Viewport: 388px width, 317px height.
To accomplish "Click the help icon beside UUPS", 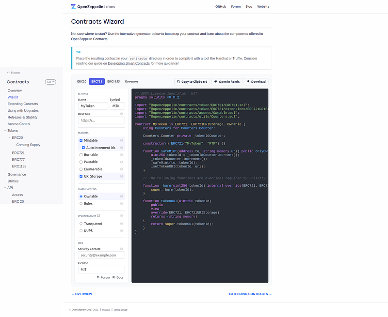I will [121, 231].
